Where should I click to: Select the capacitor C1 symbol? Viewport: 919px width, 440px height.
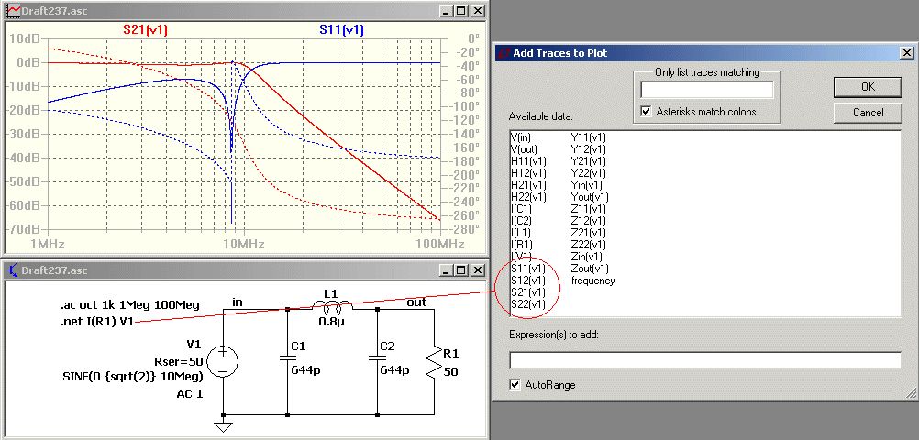pyautogui.click(x=287, y=357)
